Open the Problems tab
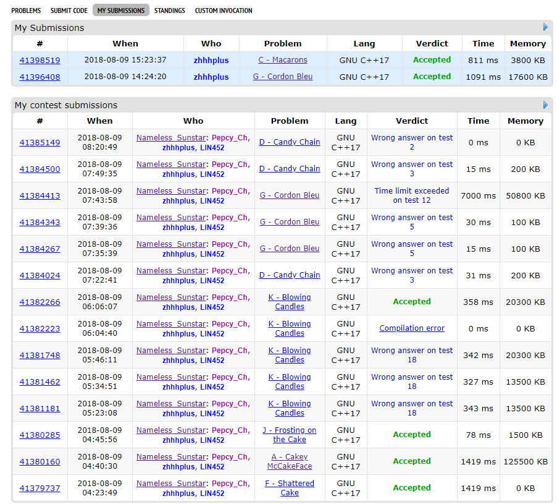This screenshot has width=557, height=504. click(x=26, y=11)
